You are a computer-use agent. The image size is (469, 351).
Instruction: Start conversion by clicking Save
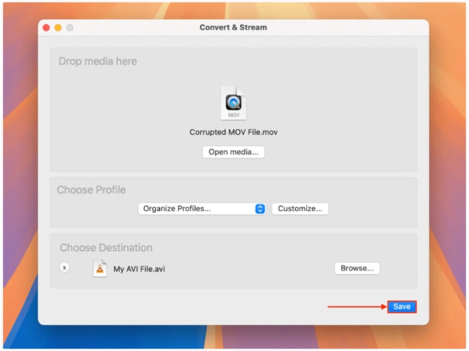(401, 307)
